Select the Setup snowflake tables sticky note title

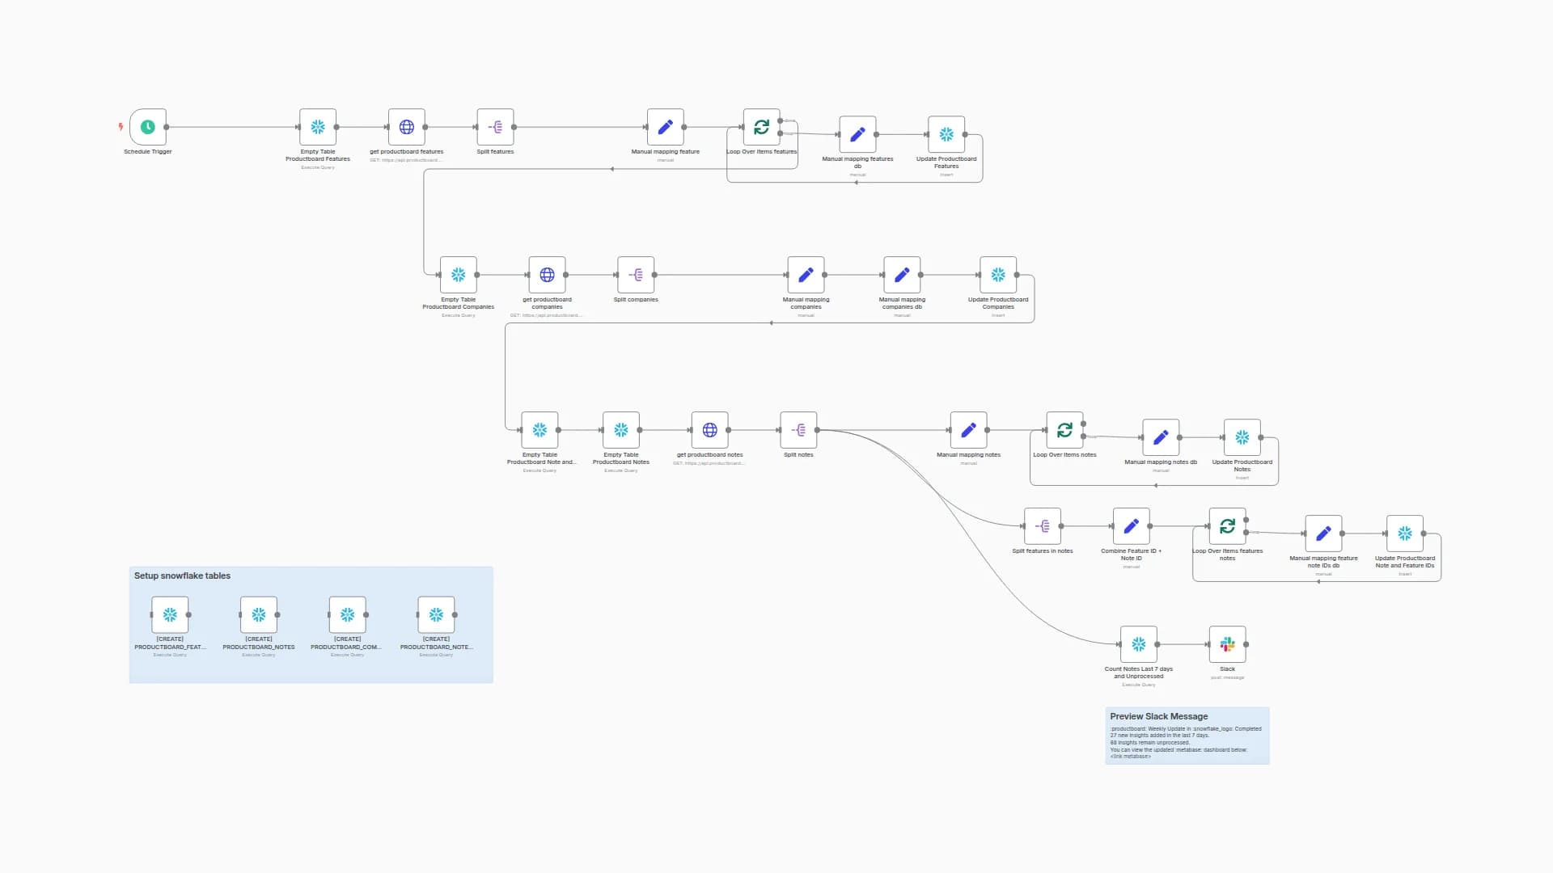tap(182, 576)
